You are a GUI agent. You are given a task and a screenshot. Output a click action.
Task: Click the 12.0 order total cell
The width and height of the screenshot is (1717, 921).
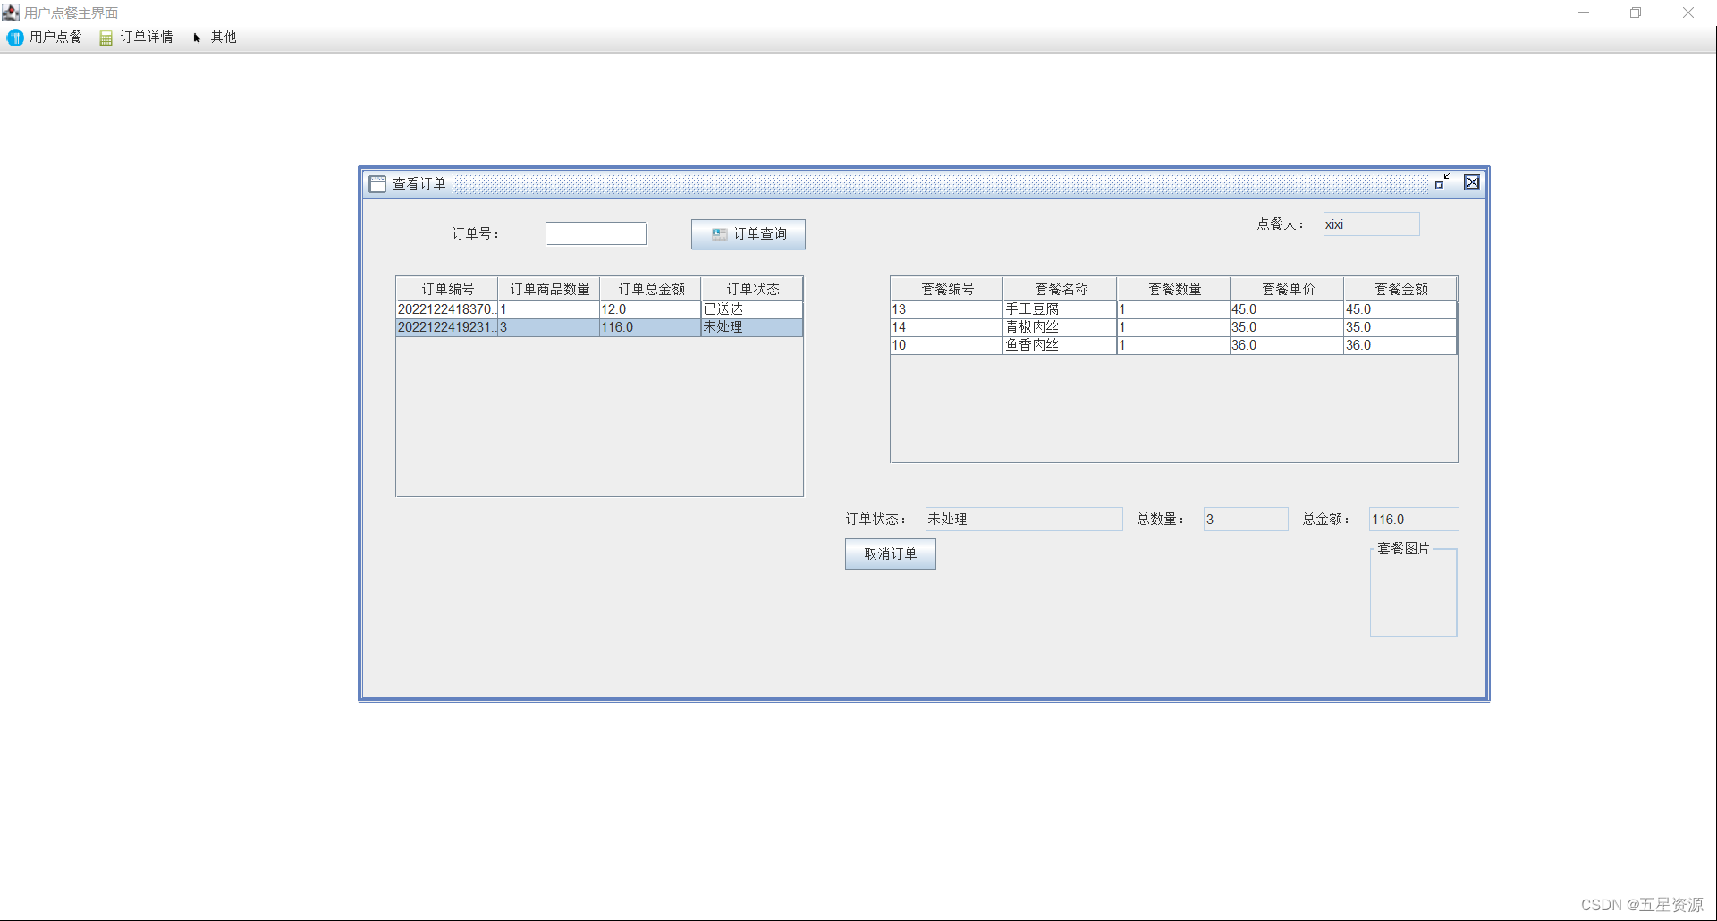tap(650, 309)
